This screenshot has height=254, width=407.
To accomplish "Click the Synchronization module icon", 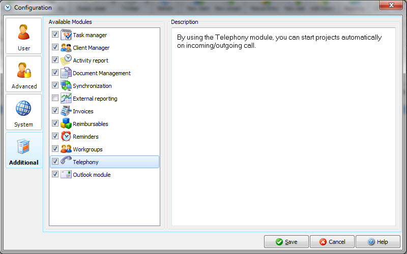I will point(66,86).
